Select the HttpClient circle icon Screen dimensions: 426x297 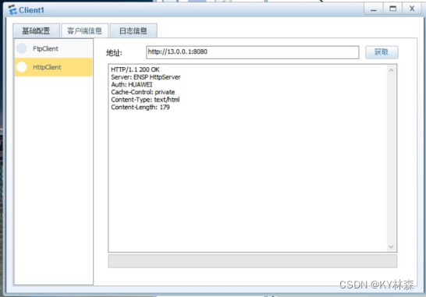(x=22, y=67)
